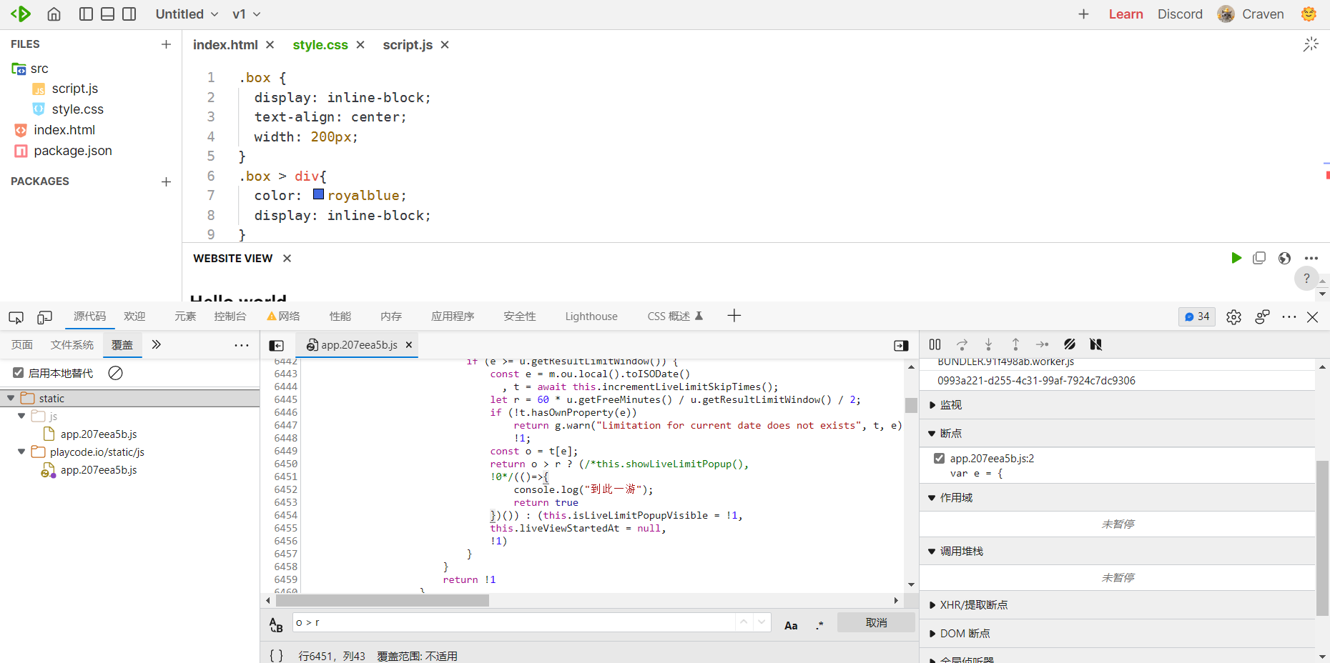1330x663 pixels.
Task: Open the v1 version dropdown
Action: [x=246, y=14]
